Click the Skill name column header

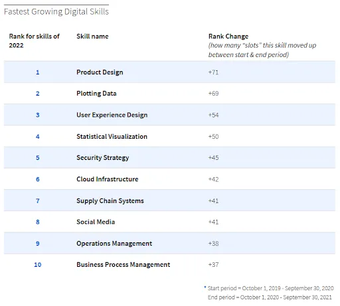point(92,37)
